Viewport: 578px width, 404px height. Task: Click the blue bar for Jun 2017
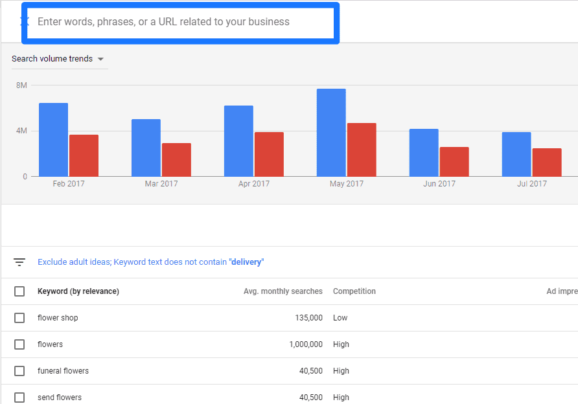[424, 153]
